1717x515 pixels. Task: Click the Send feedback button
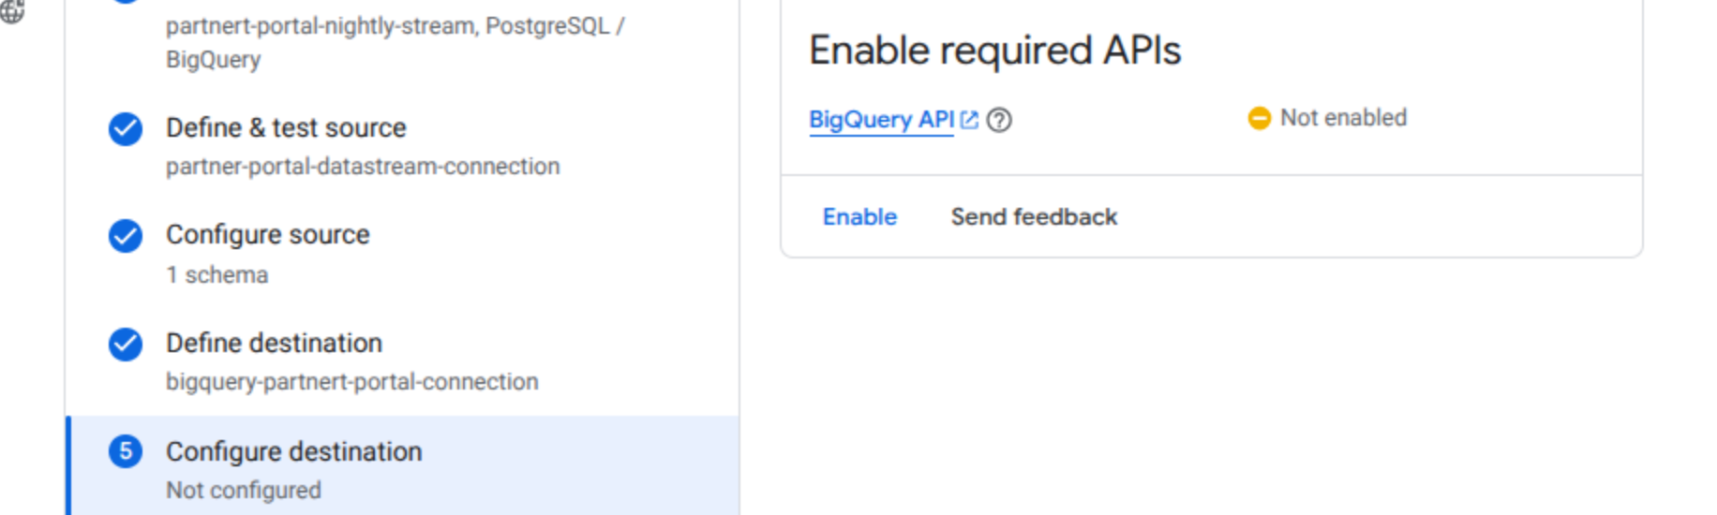pyautogui.click(x=1034, y=217)
